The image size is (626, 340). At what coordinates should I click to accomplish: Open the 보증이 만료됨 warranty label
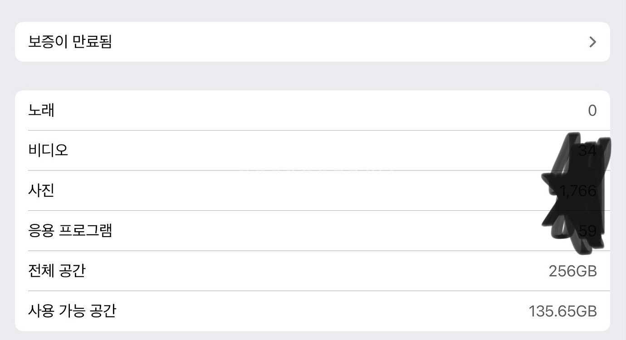tap(70, 42)
